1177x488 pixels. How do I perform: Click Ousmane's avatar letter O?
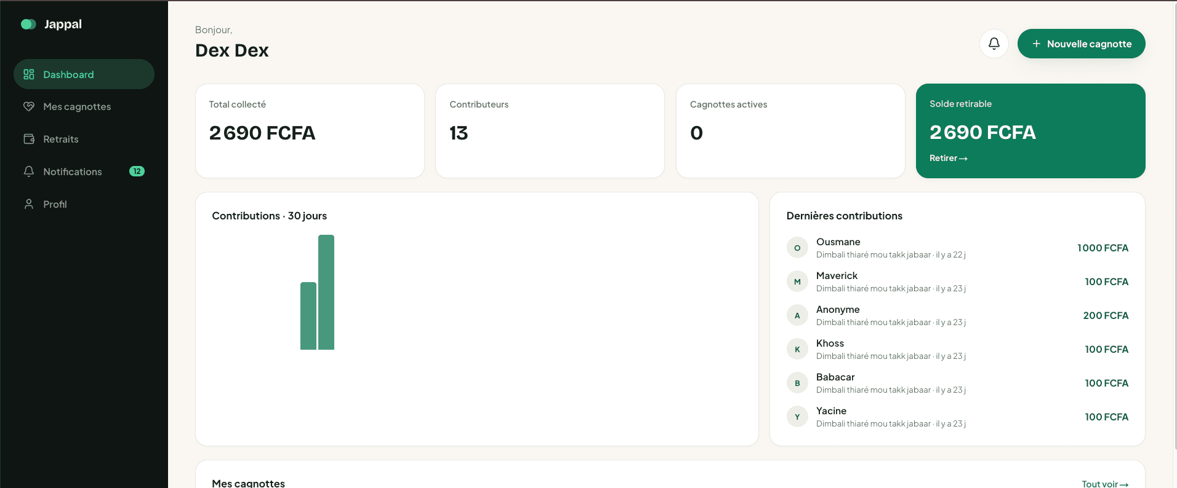(797, 248)
